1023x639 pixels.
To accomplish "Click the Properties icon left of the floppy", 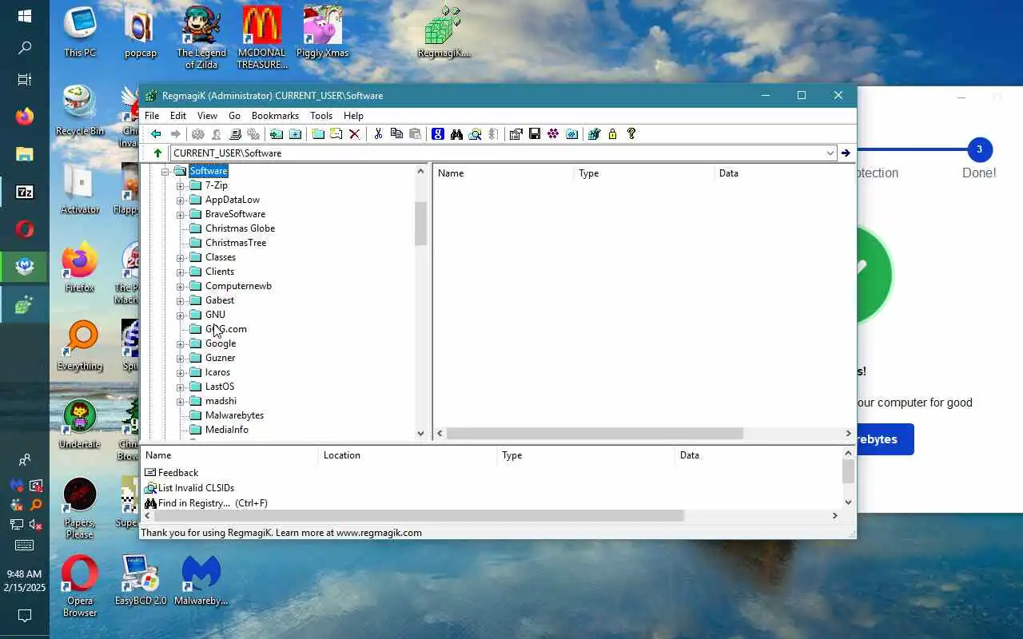I will [x=515, y=134].
